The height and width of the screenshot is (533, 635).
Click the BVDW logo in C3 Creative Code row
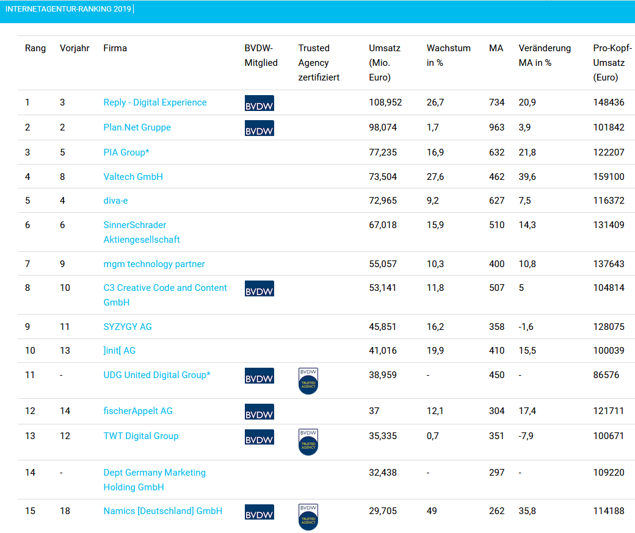[x=259, y=288]
